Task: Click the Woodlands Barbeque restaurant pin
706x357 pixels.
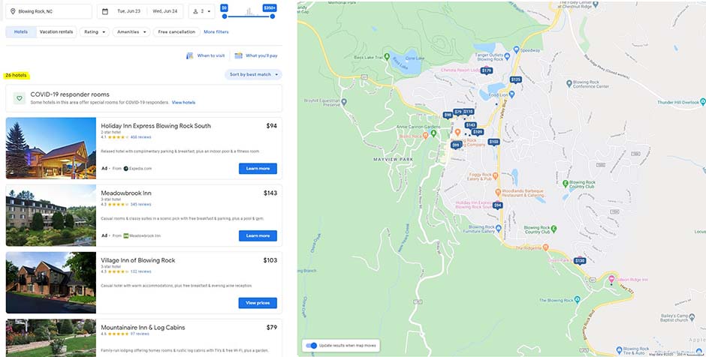Action: pyautogui.click(x=498, y=192)
